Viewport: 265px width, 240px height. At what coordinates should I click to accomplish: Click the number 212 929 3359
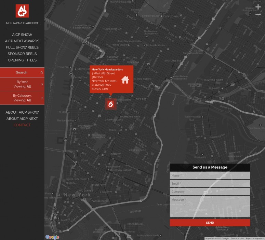100,89
